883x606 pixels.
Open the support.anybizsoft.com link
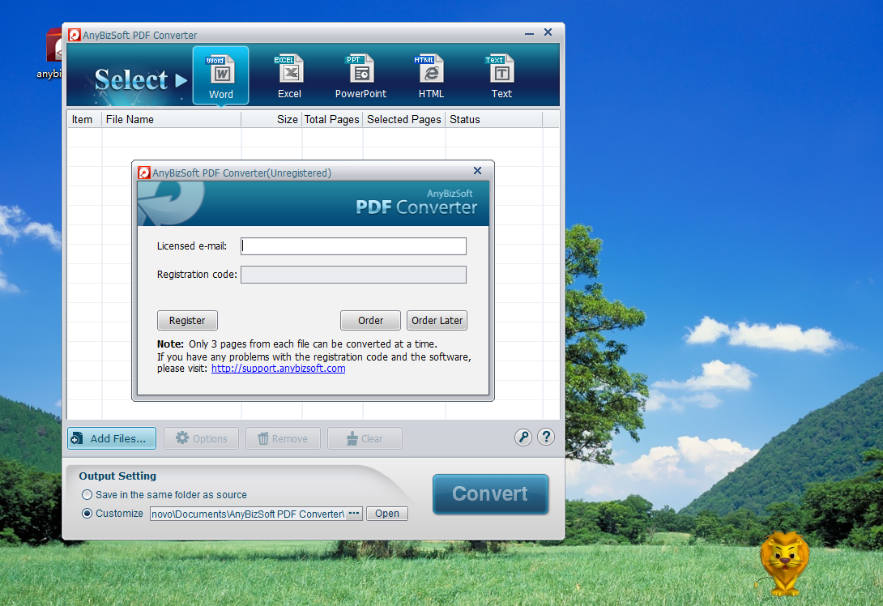(x=278, y=369)
